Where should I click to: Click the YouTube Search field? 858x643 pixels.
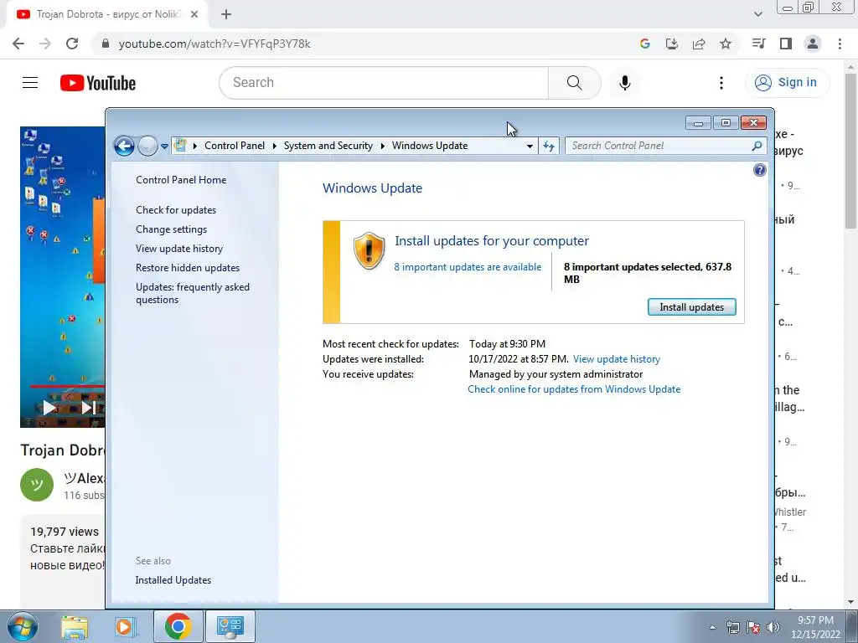384,83
